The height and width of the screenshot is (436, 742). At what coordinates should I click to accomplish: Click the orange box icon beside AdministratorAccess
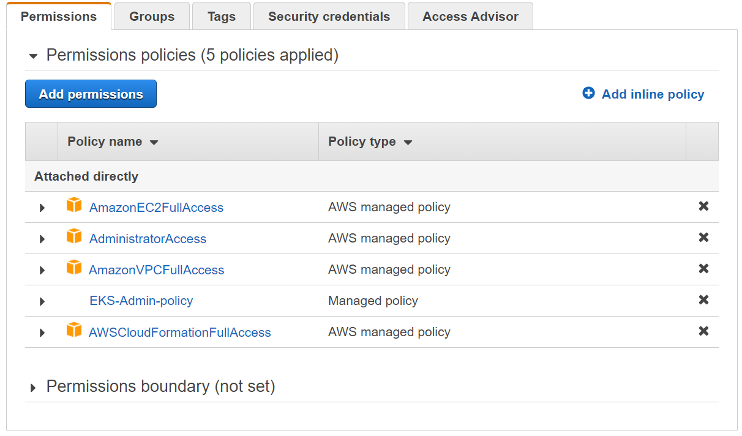(x=74, y=236)
